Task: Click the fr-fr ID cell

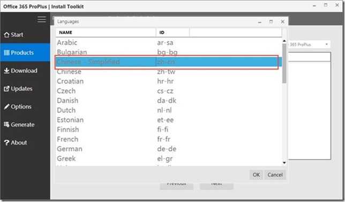Action: (164, 139)
